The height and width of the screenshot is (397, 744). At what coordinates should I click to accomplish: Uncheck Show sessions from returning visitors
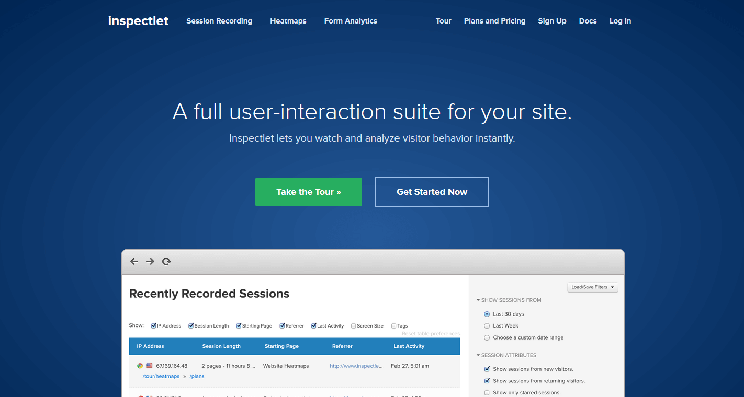click(x=487, y=381)
